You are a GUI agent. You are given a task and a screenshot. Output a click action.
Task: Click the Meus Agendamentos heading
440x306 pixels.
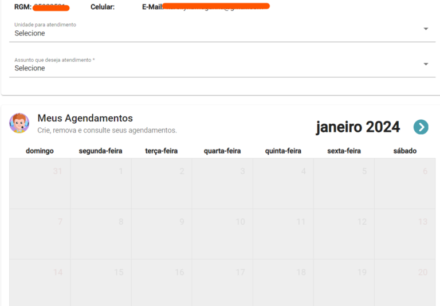click(85, 118)
